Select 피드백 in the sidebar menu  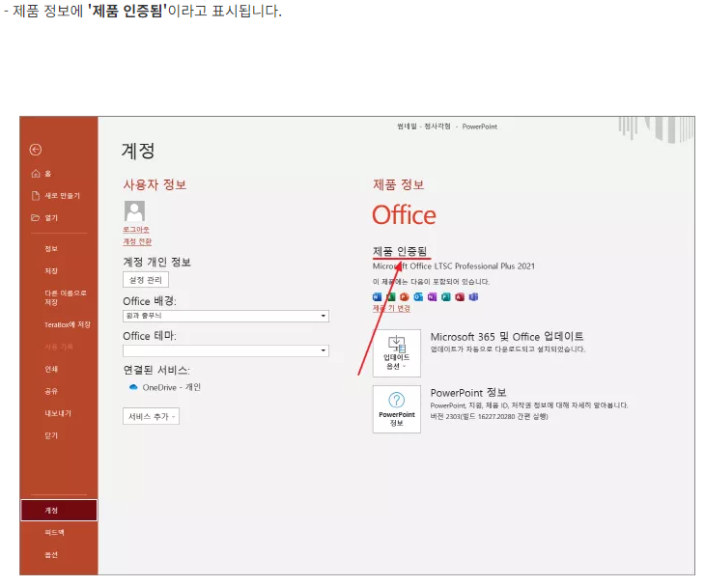click(x=54, y=533)
